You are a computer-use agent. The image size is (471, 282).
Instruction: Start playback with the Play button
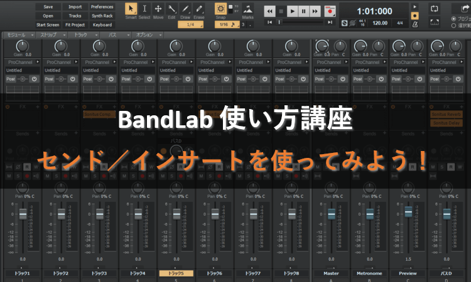tap(292, 11)
